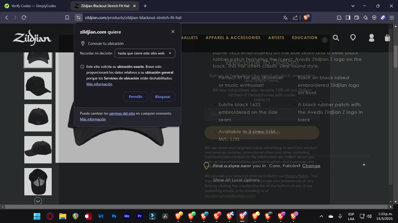Open the browser hamburger menu
Viewport: 398px width, 223px height.
coord(392,17)
